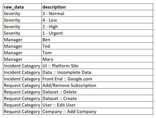Click the Dataset :: Delete cell
Image resolution: width=156 pixels, height=118 pixels.
coord(97,92)
